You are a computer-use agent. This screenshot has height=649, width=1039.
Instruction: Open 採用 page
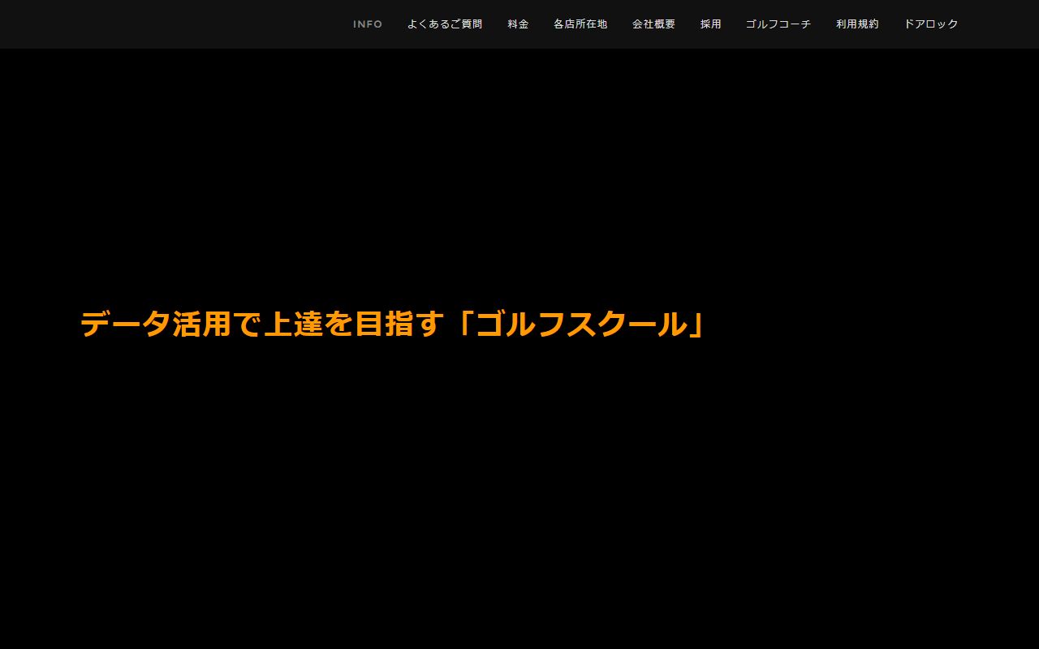coord(711,24)
